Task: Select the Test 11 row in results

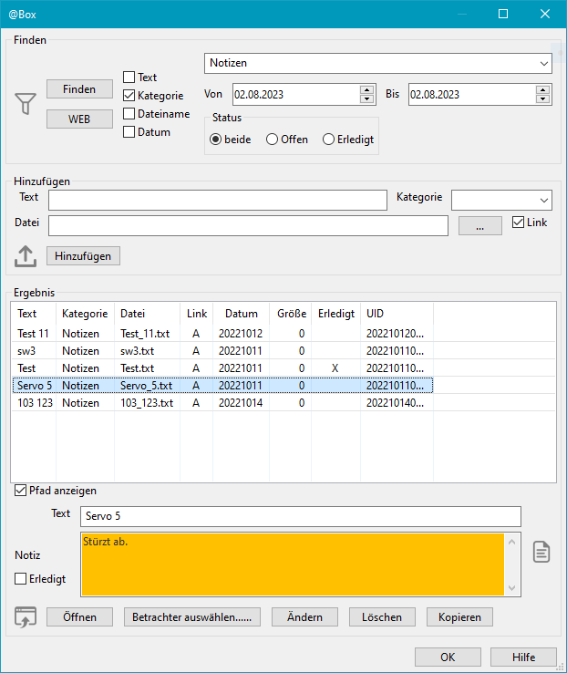Action: 33,335
